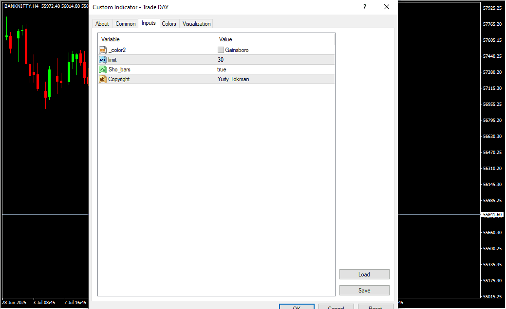The image size is (506, 309).
Task: Click the 55841.60 current price label
Action: (x=492, y=215)
